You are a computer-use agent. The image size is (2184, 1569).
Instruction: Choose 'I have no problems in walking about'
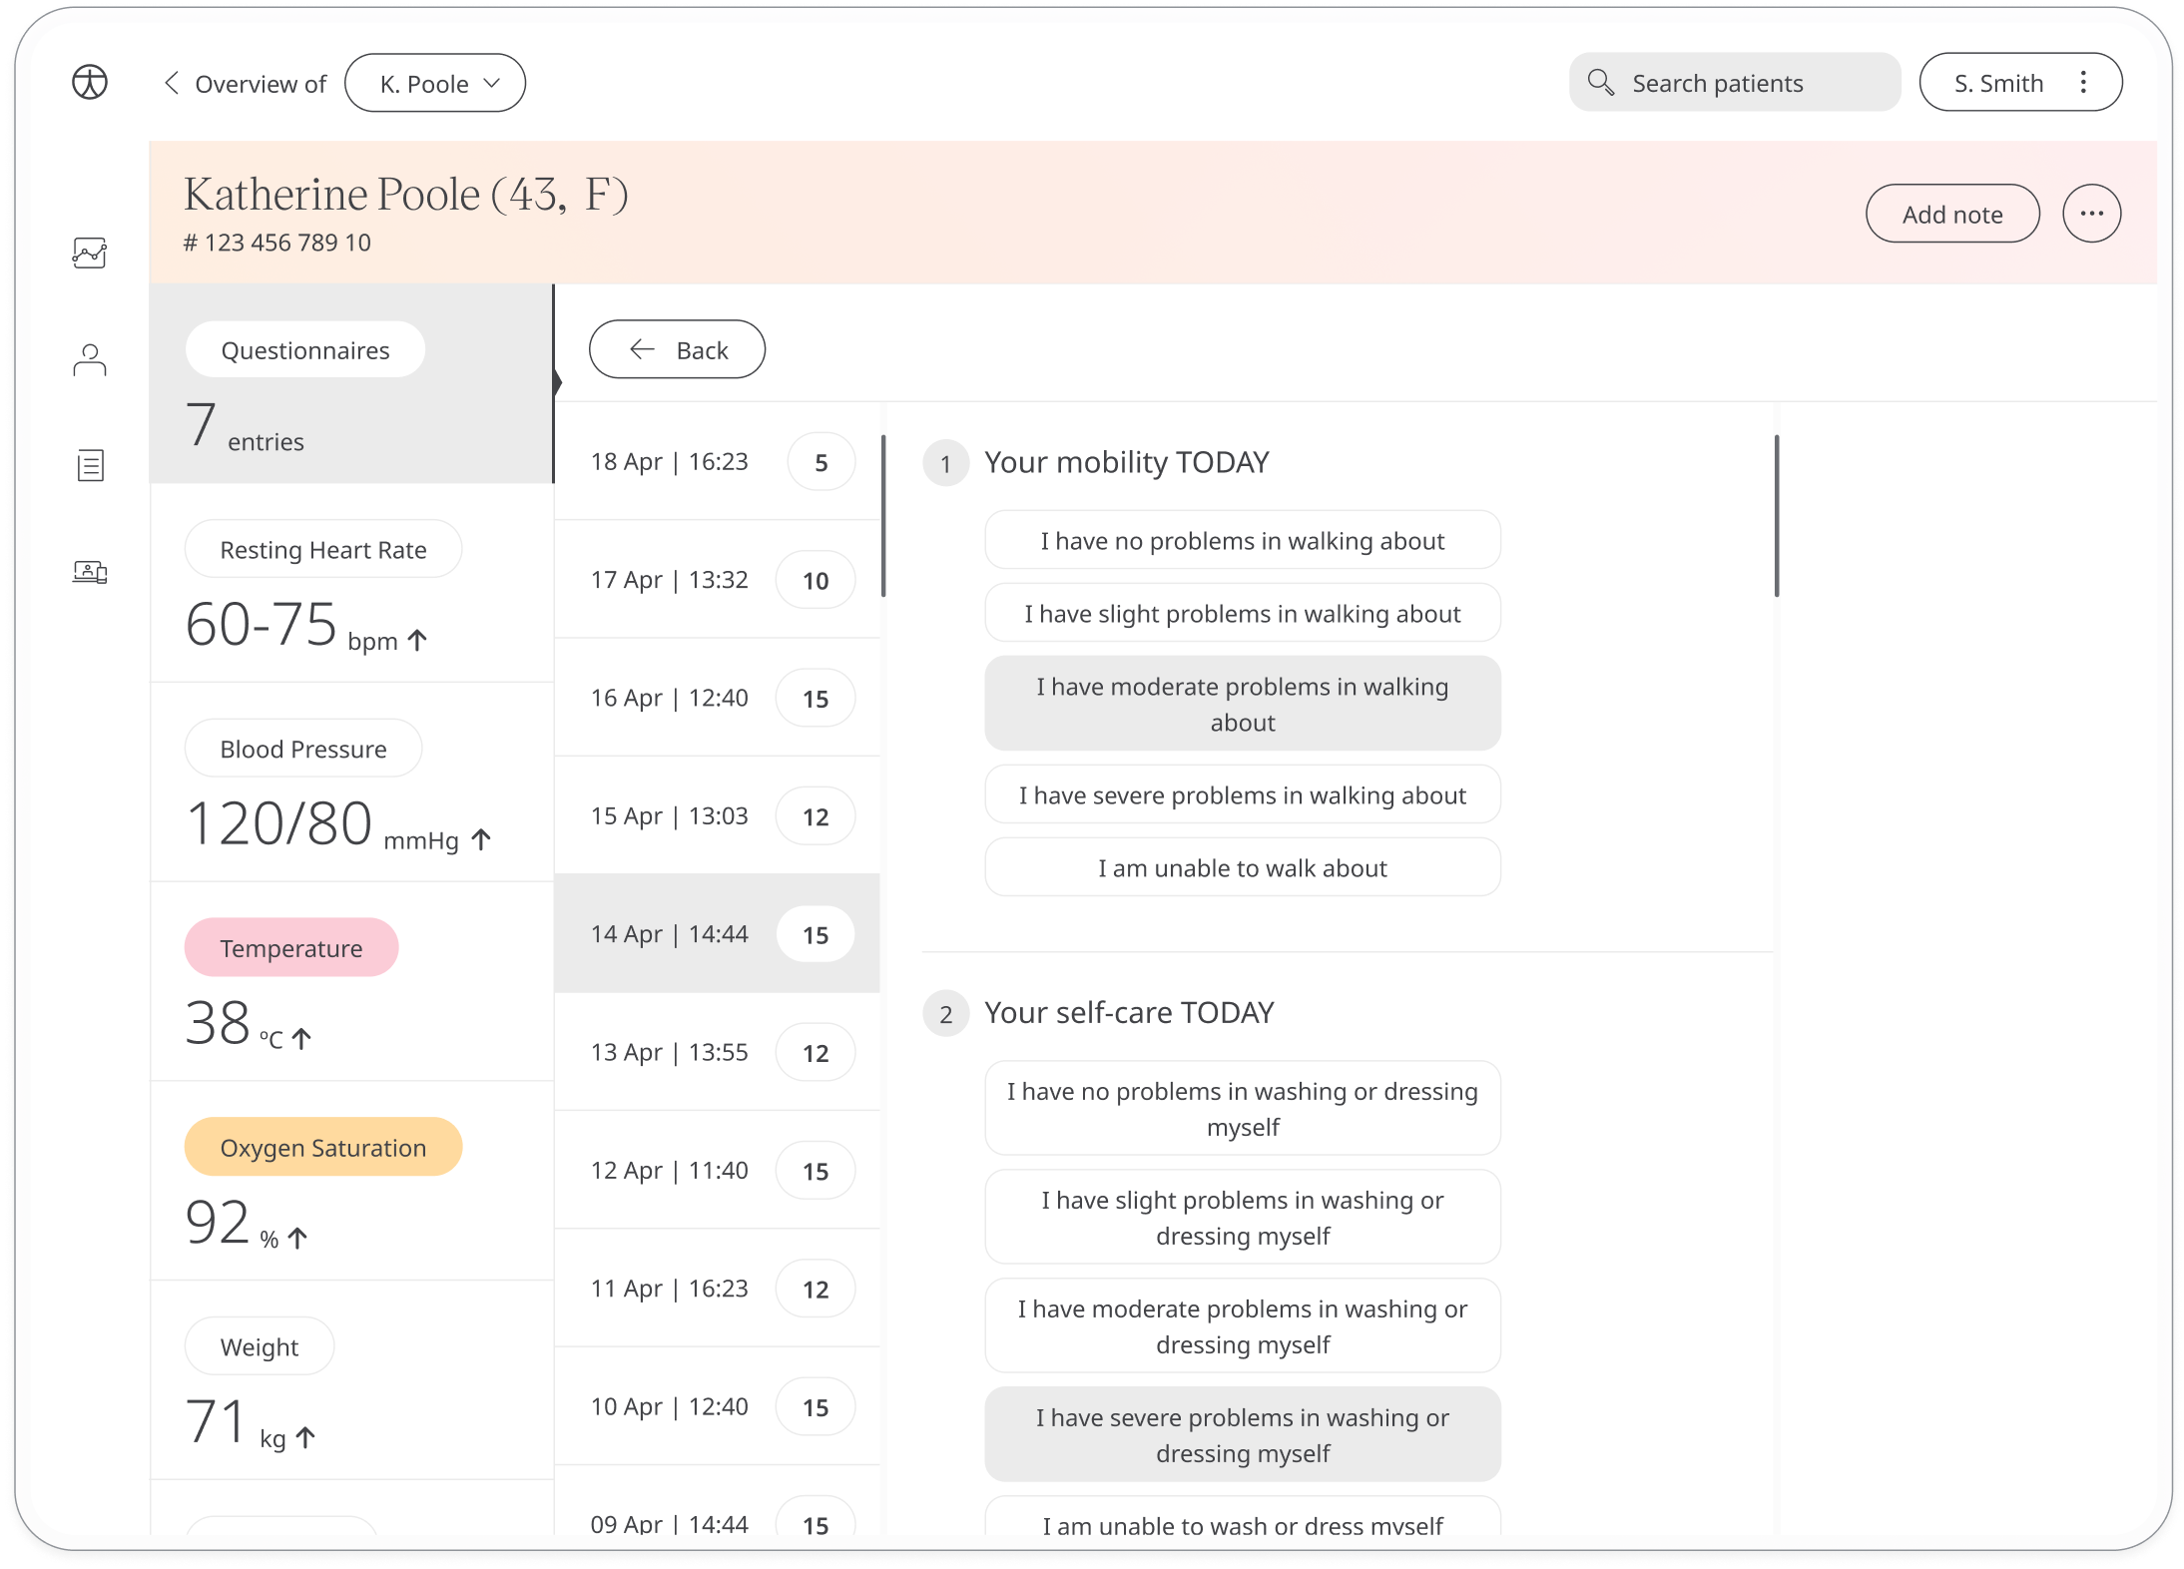pos(1243,540)
